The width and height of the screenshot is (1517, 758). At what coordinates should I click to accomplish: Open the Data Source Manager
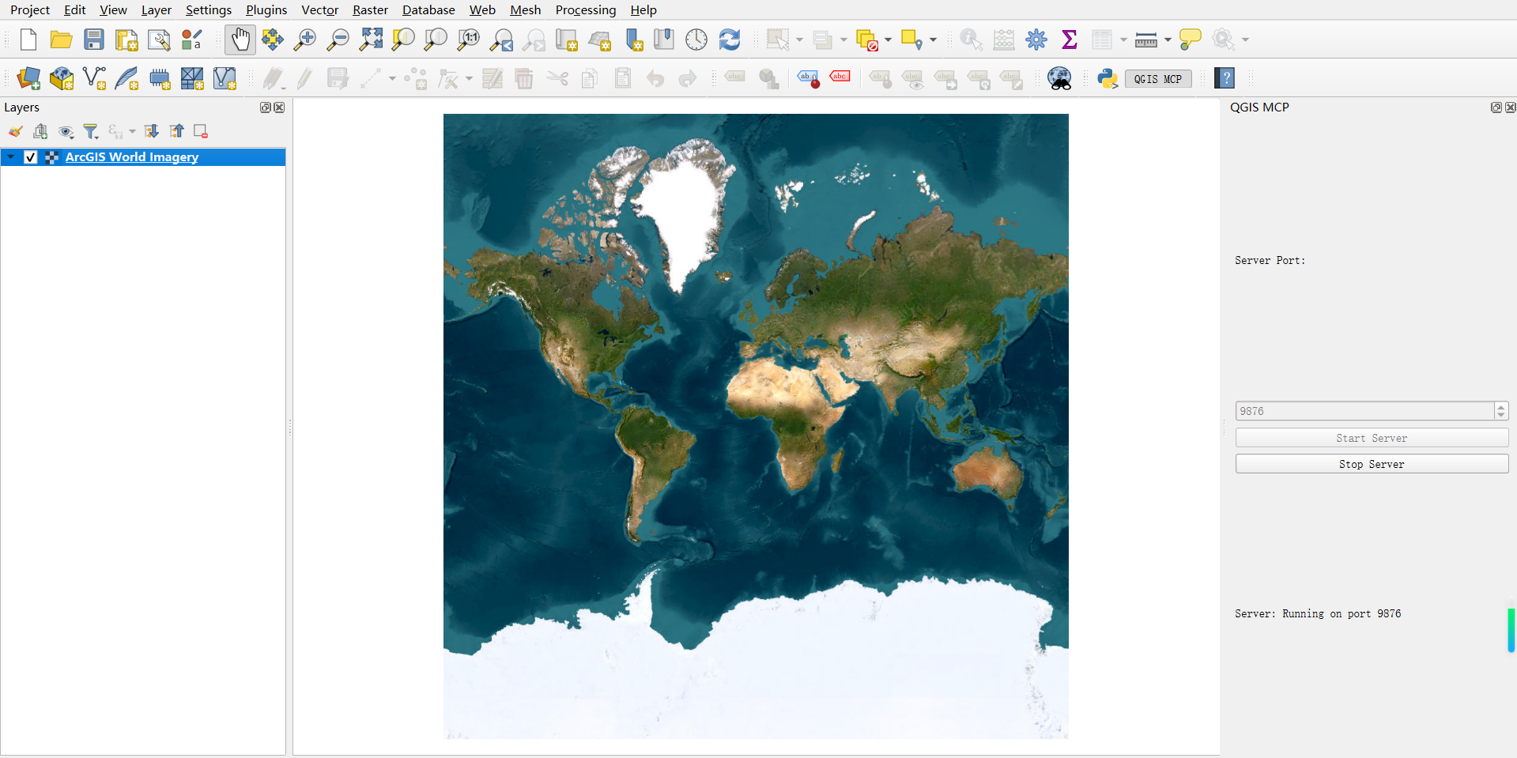coord(28,78)
